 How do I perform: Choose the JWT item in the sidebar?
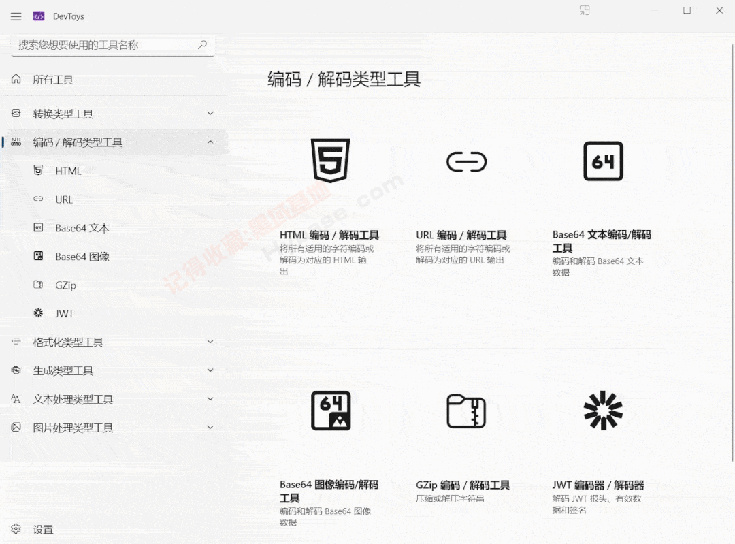(112, 314)
